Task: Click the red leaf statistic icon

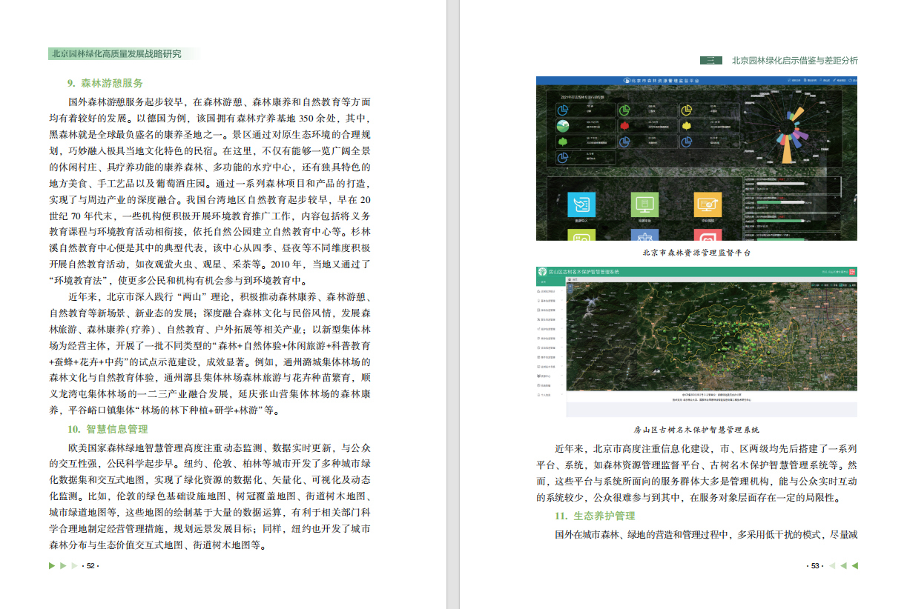Action: [624, 125]
